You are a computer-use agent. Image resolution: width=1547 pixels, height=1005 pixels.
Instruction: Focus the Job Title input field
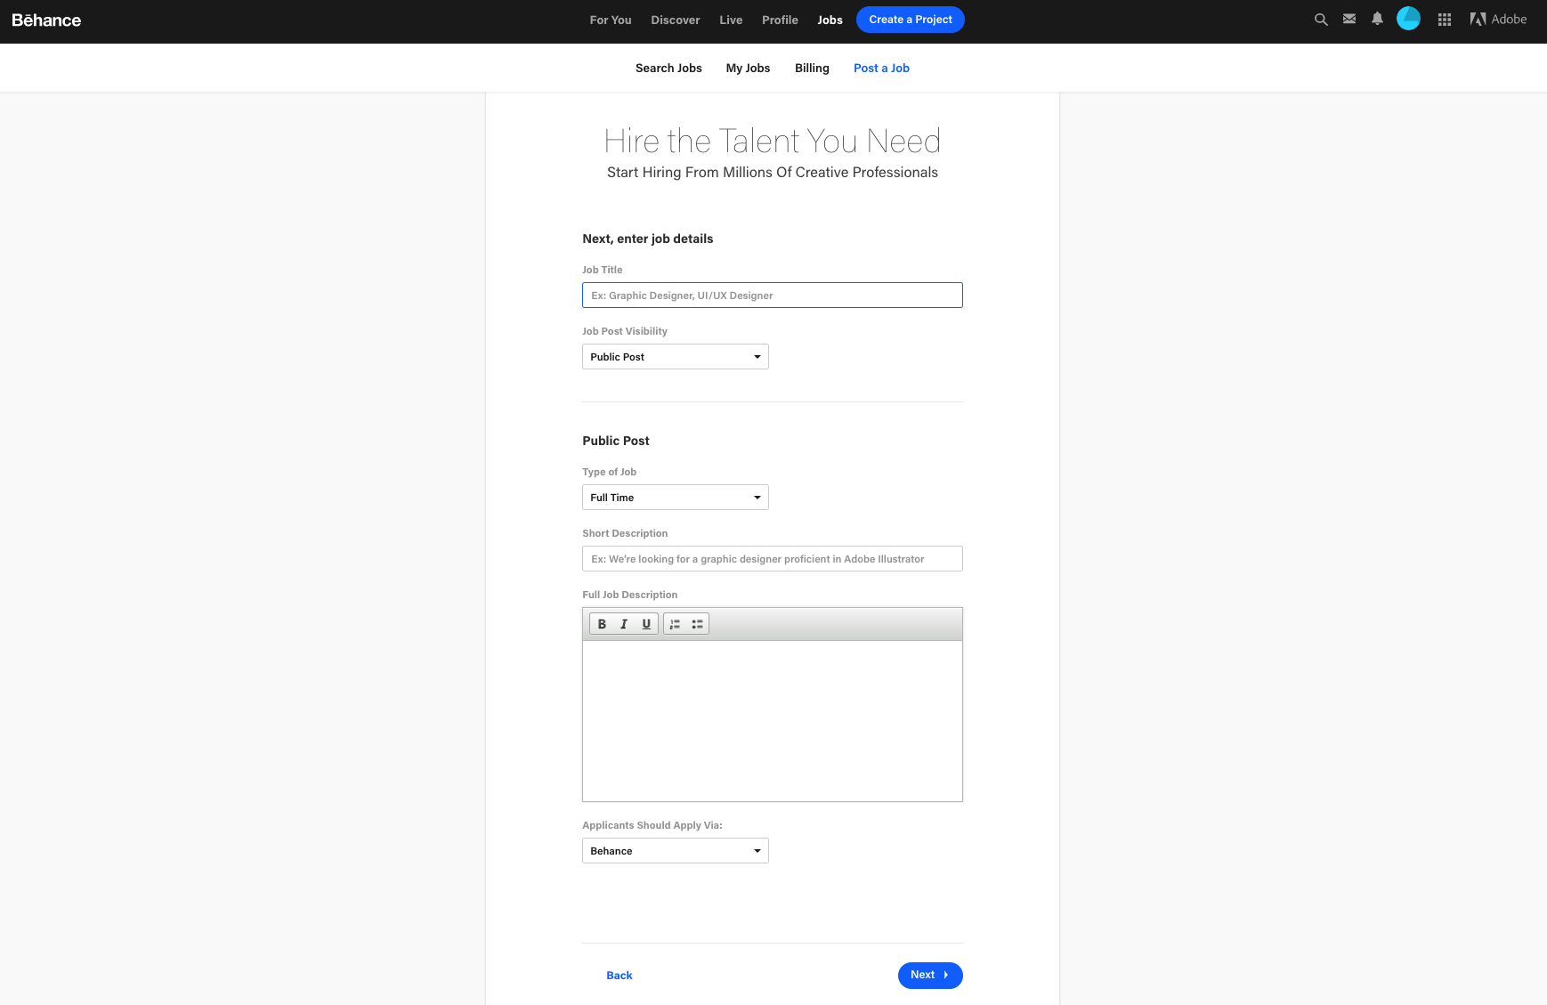pyautogui.click(x=773, y=296)
